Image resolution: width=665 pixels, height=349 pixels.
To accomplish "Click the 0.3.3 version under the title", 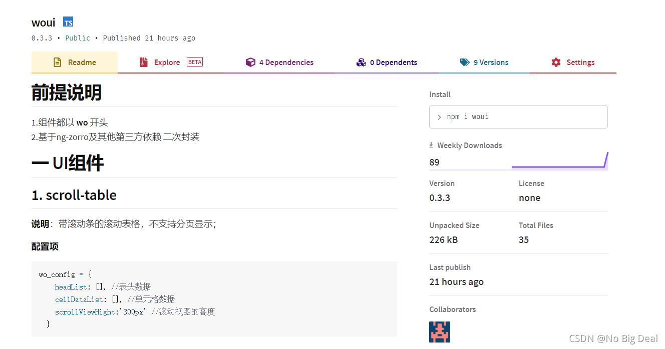I will click(42, 38).
